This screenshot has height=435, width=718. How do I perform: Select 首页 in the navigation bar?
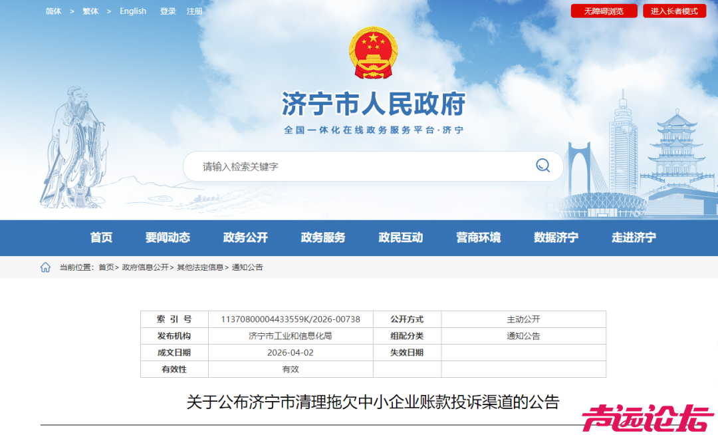[101, 237]
